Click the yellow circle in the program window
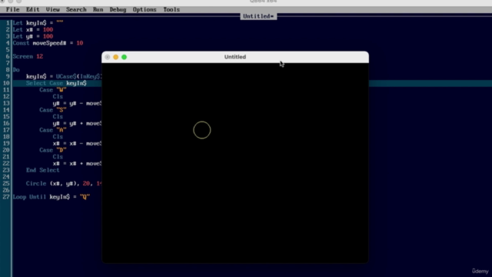 (x=201, y=130)
